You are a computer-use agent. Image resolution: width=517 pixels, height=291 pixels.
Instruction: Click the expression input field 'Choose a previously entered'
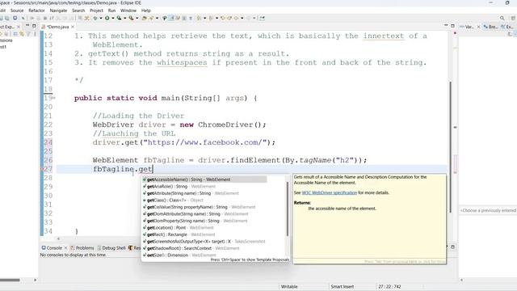click(488, 210)
